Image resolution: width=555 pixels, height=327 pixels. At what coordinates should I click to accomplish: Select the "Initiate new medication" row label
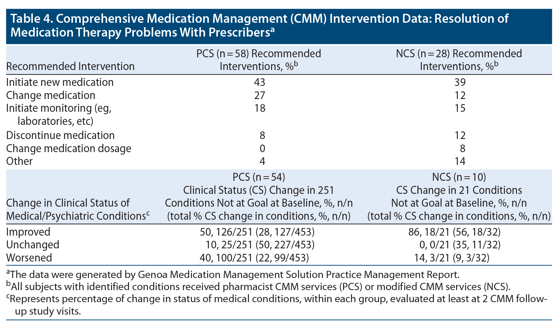(x=60, y=82)
